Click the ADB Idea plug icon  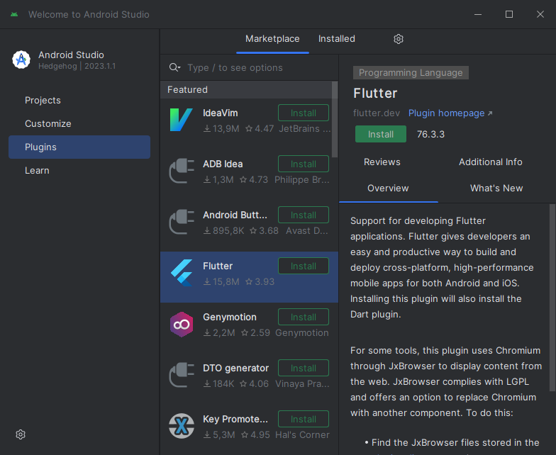click(182, 171)
